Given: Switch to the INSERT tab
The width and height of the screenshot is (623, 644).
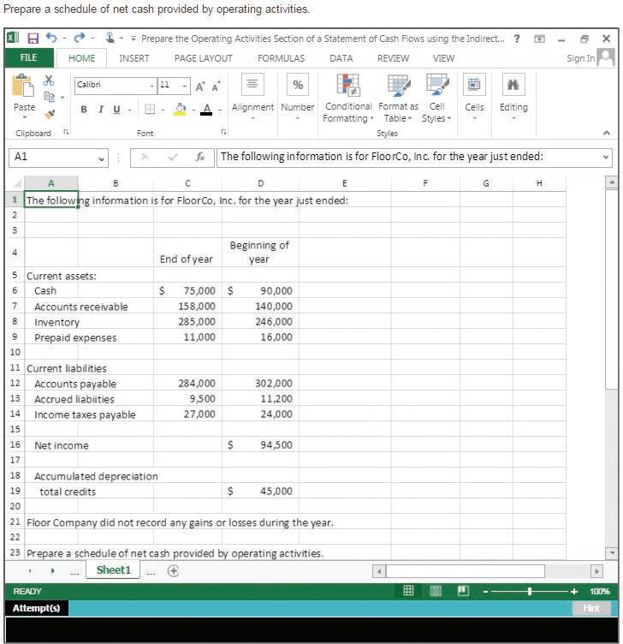Looking at the screenshot, I should point(134,58).
